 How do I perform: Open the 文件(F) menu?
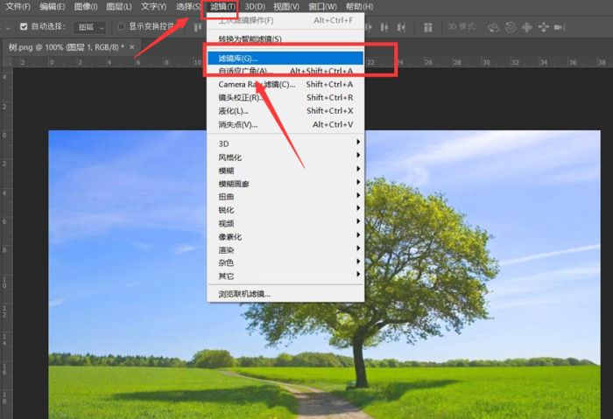18,7
